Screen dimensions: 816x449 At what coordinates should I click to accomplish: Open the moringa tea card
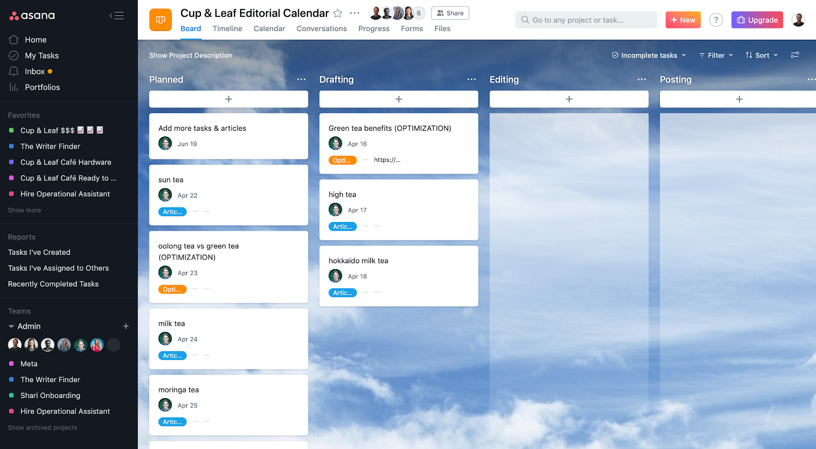pyautogui.click(x=228, y=405)
